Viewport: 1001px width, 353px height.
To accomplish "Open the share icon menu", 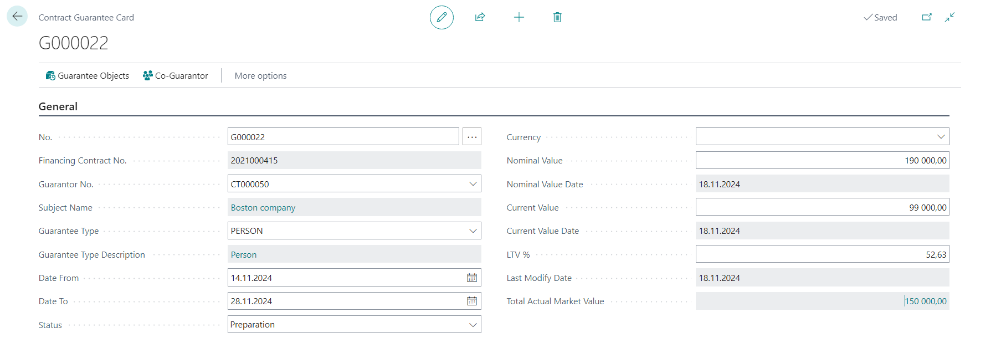I will (x=480, y=18).
